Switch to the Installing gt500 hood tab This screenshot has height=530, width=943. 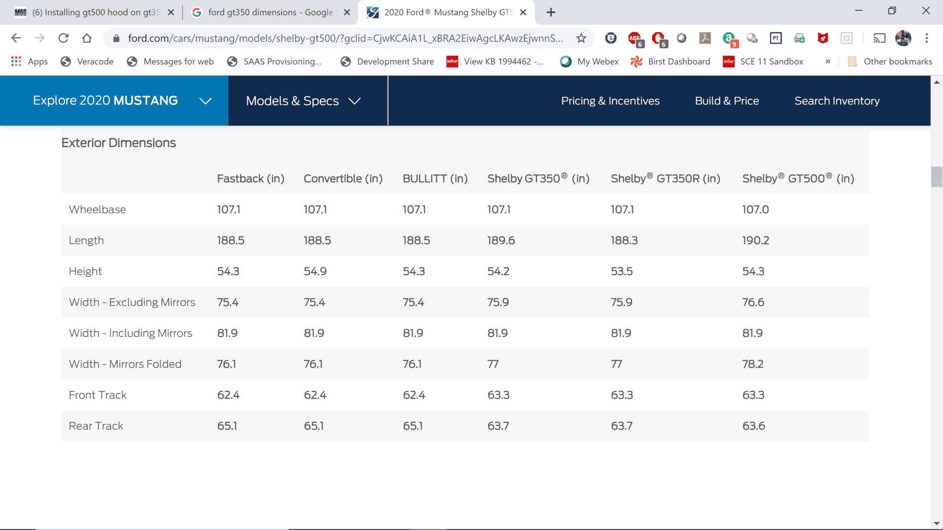95,12
